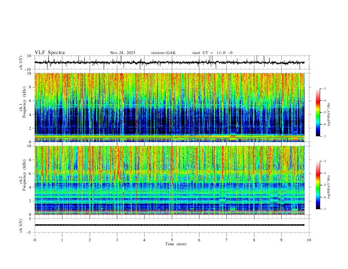This screenshot has height=269, width=348.
Task: Click the log(PSD) label beside ch.2 colorbar
Action: 329,187
